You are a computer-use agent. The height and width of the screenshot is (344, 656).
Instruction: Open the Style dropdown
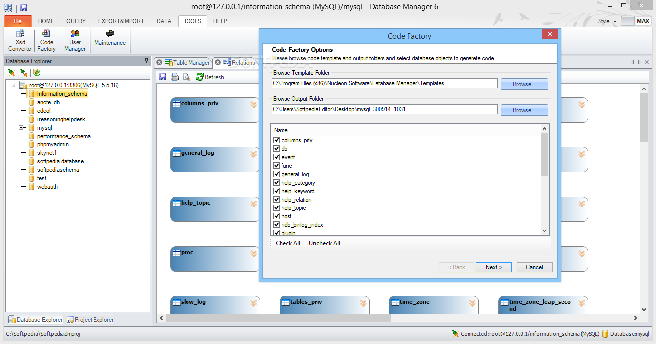point(607,21)
